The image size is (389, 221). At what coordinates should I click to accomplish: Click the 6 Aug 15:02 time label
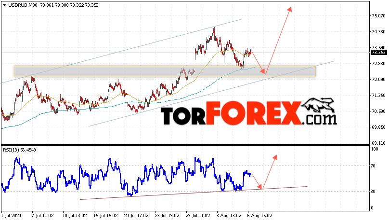click(x=261, y=216)
